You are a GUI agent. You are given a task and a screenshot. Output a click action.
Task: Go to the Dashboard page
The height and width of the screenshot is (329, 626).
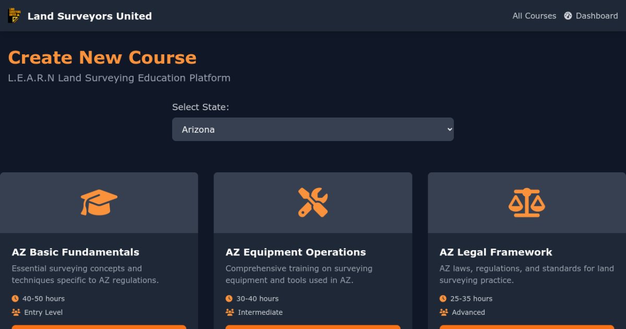point(596,16)
